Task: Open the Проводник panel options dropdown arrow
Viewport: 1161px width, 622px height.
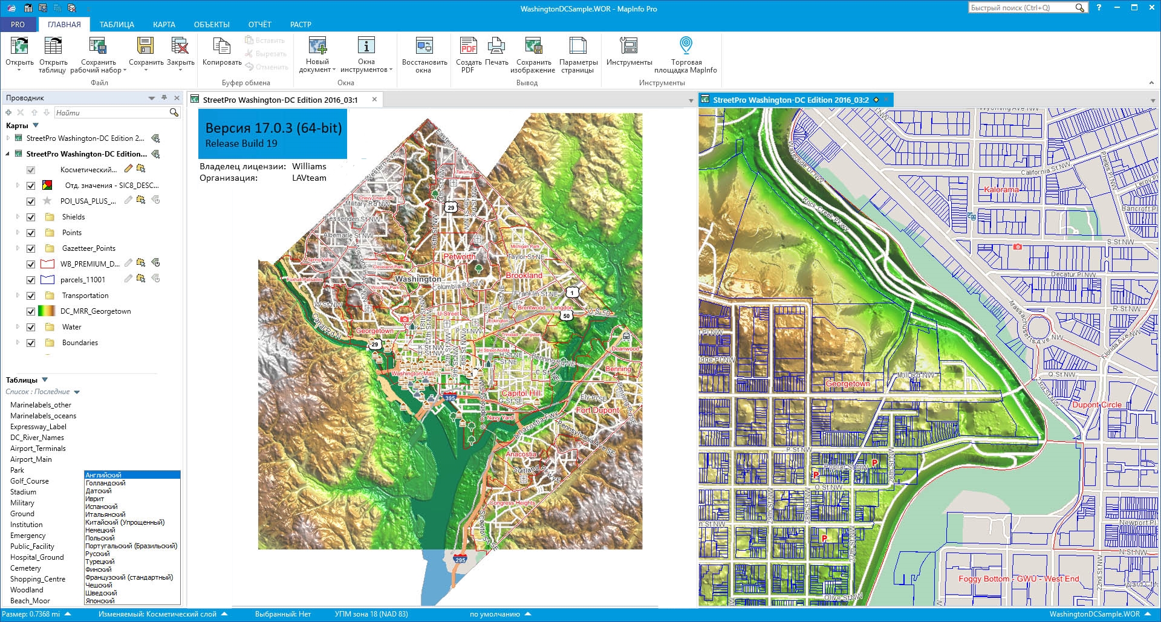Action: click(152, 98)
